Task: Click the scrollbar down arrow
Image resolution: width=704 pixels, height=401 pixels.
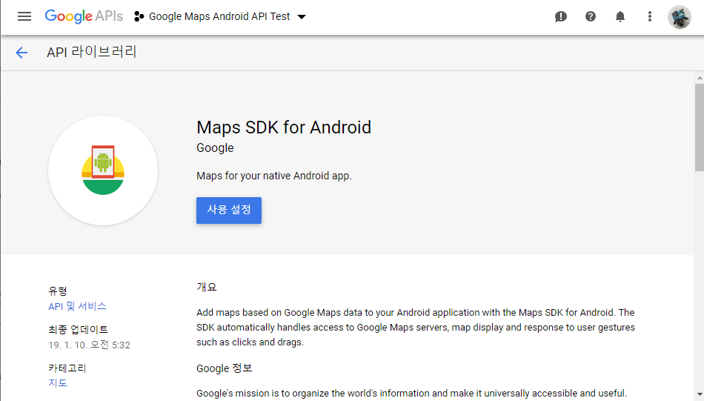Action: tap(700, 394)
